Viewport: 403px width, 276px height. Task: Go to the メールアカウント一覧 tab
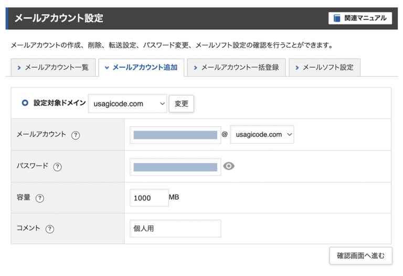[x=52, y=68]
